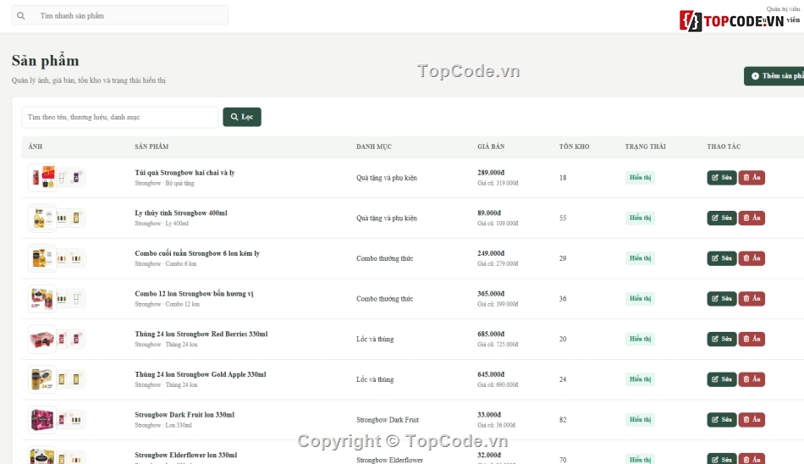The width and height of the screenshot is (804, 464).
Task: Click product name 'Ly thủy tinh Strongbow 400ml'
Action: 181,213
